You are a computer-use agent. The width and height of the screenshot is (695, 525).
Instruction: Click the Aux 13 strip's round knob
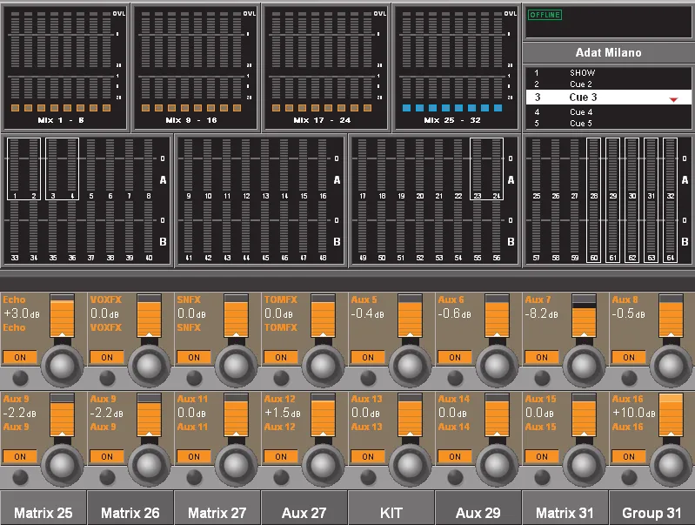[410, 466]
